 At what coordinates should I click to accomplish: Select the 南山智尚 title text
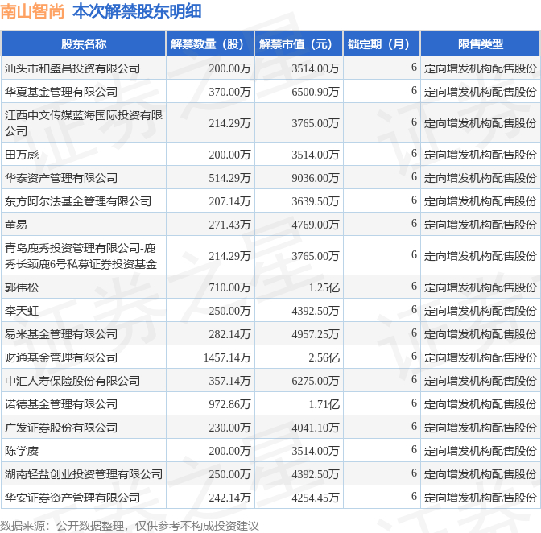32,12
